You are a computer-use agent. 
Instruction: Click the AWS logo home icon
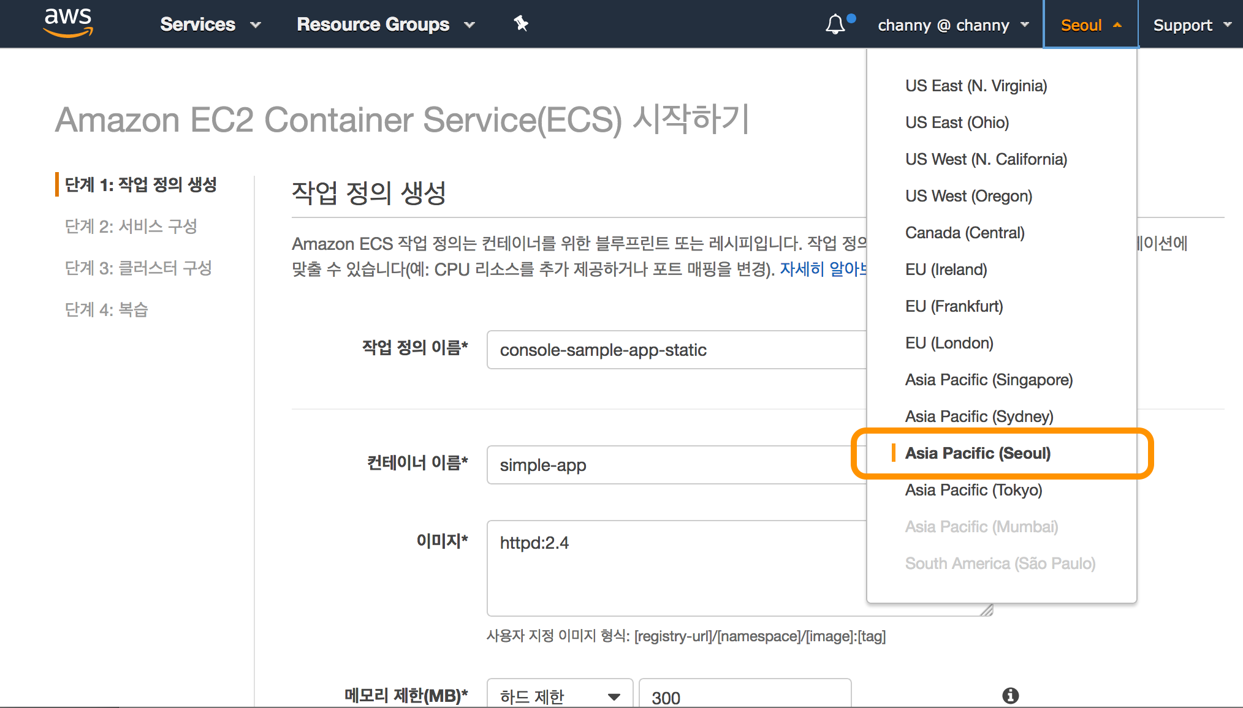[x=68, y=23]
